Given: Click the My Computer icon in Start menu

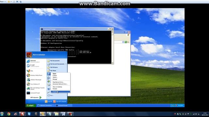Looking at the screenshot, I should tap(49, 74).
